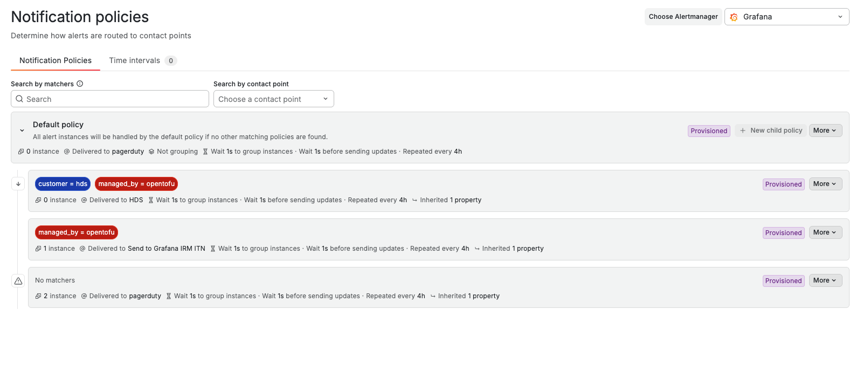Click the Grafana logo in the Alertmanager selector
This screenshot has height=371, width=856.
tap(734, 17)
